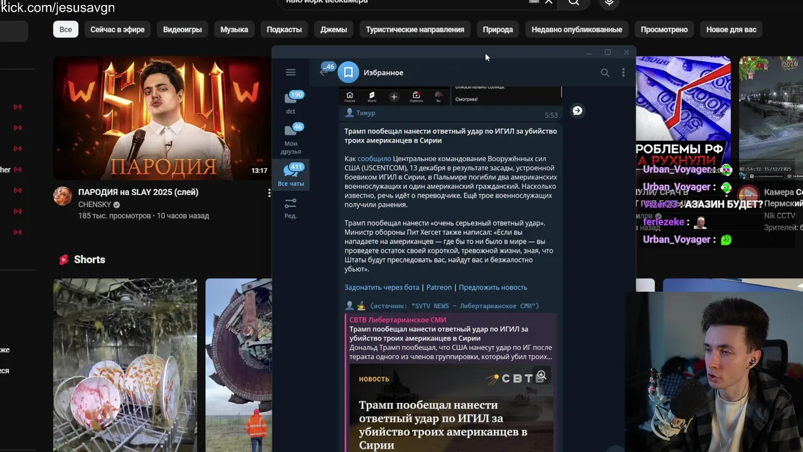Screen dimensions: 803x452
Task: Clear the YouTube search box
Action: click(x=549, y=2)
